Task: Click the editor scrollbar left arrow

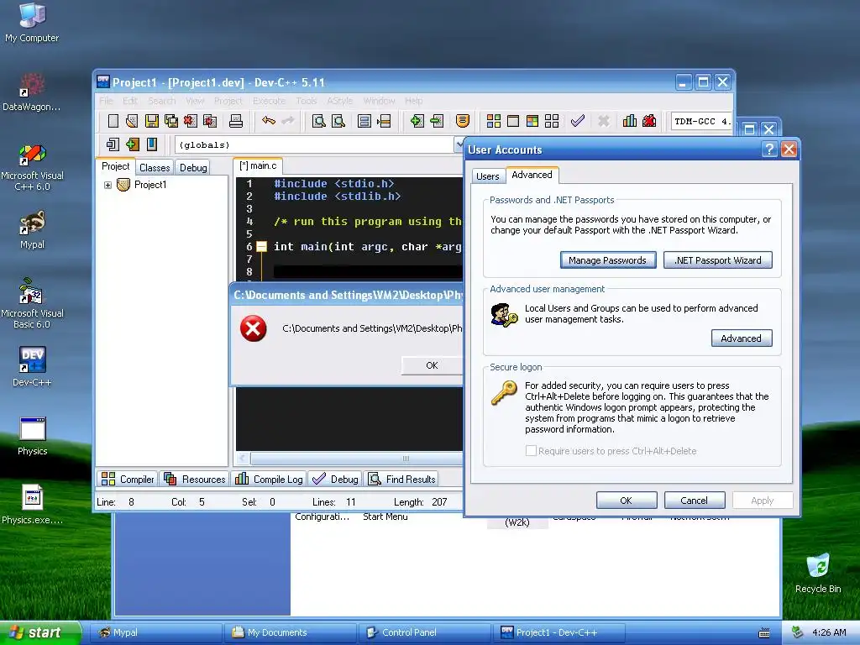Action: point(243,459)
